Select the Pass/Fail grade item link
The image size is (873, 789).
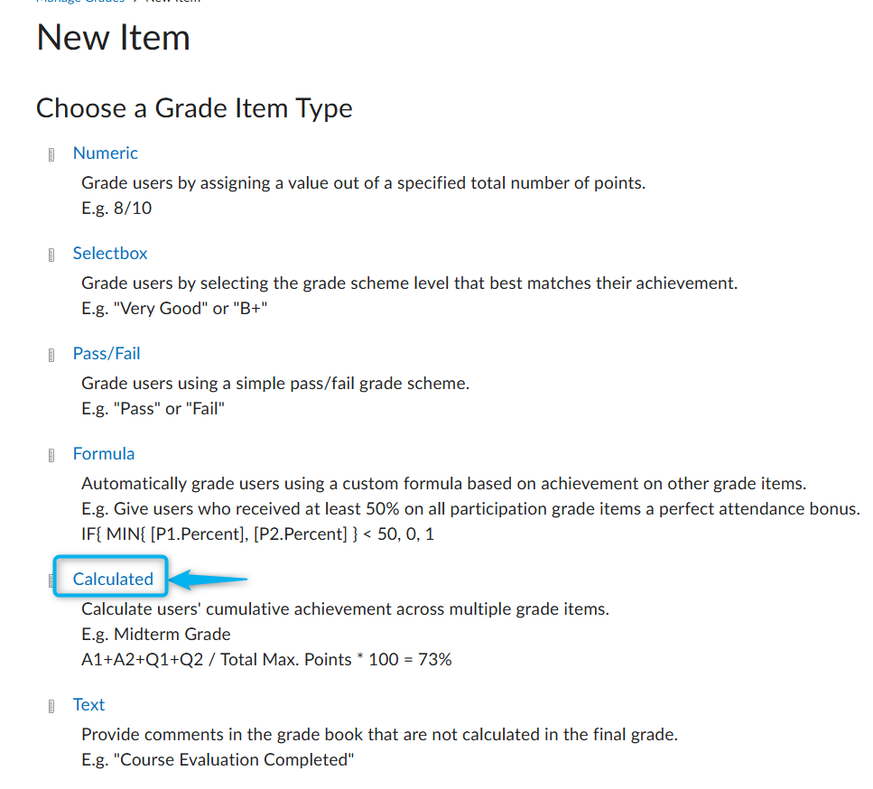coord(107,354)
